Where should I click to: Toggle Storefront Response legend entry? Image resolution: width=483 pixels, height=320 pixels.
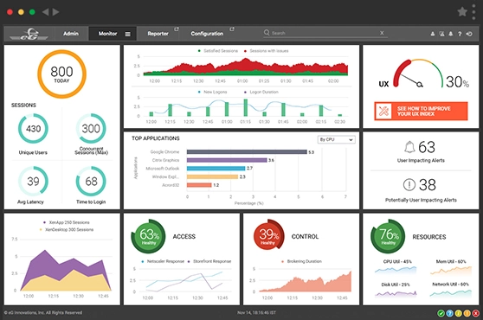[209, 261]
